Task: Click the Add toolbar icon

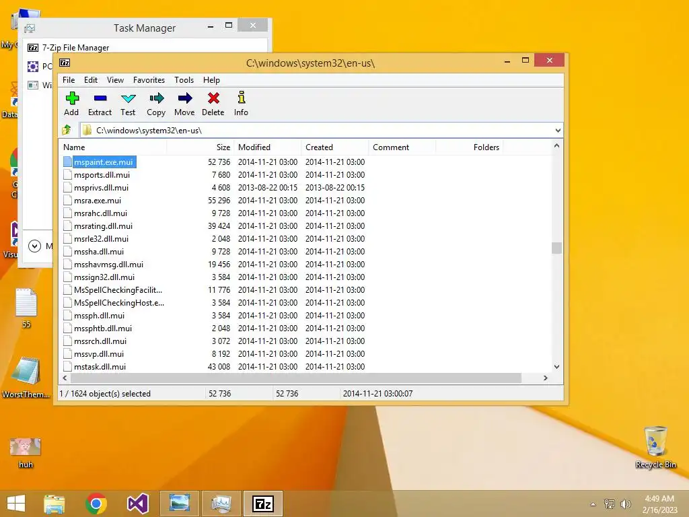Action: (71, 98)
